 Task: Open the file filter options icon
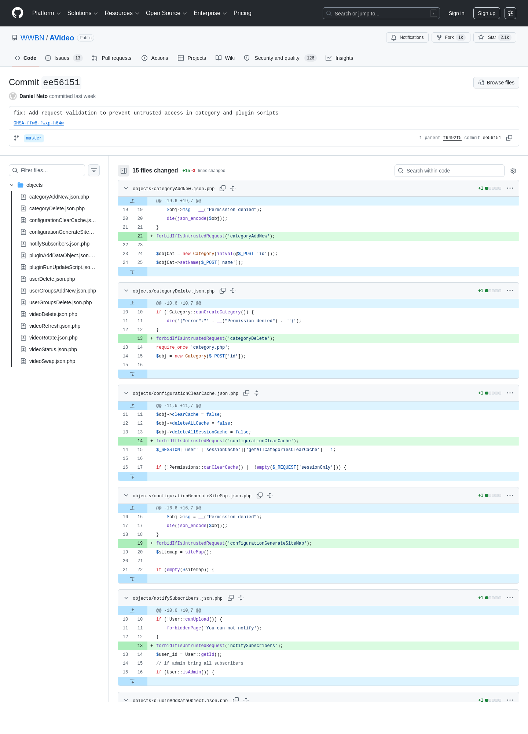point(94,170)
